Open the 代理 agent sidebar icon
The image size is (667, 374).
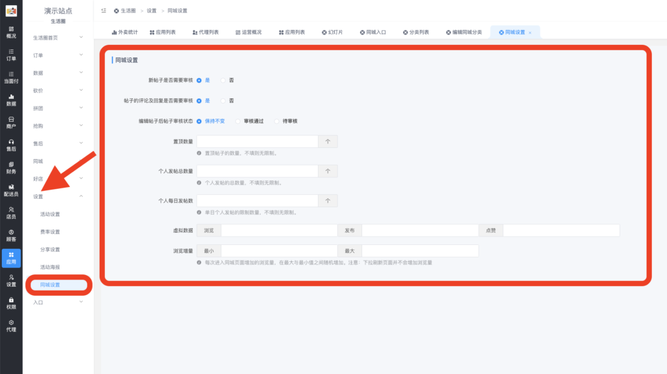tap(11, 326)
